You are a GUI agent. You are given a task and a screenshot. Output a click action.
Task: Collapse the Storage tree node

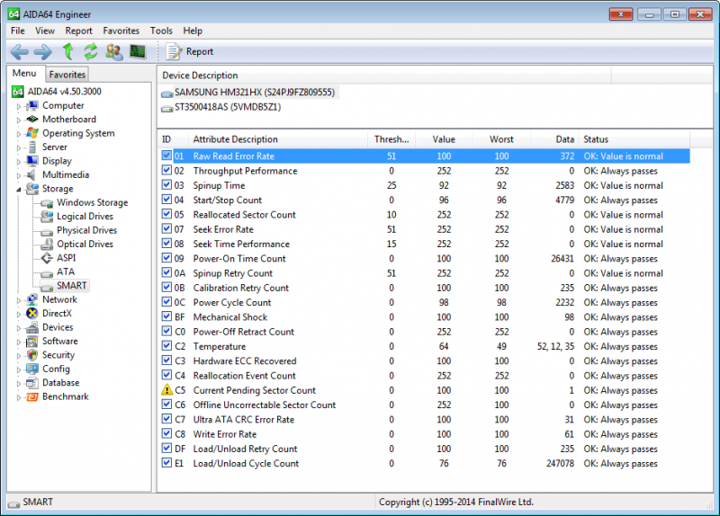click(x=17, y=189)
